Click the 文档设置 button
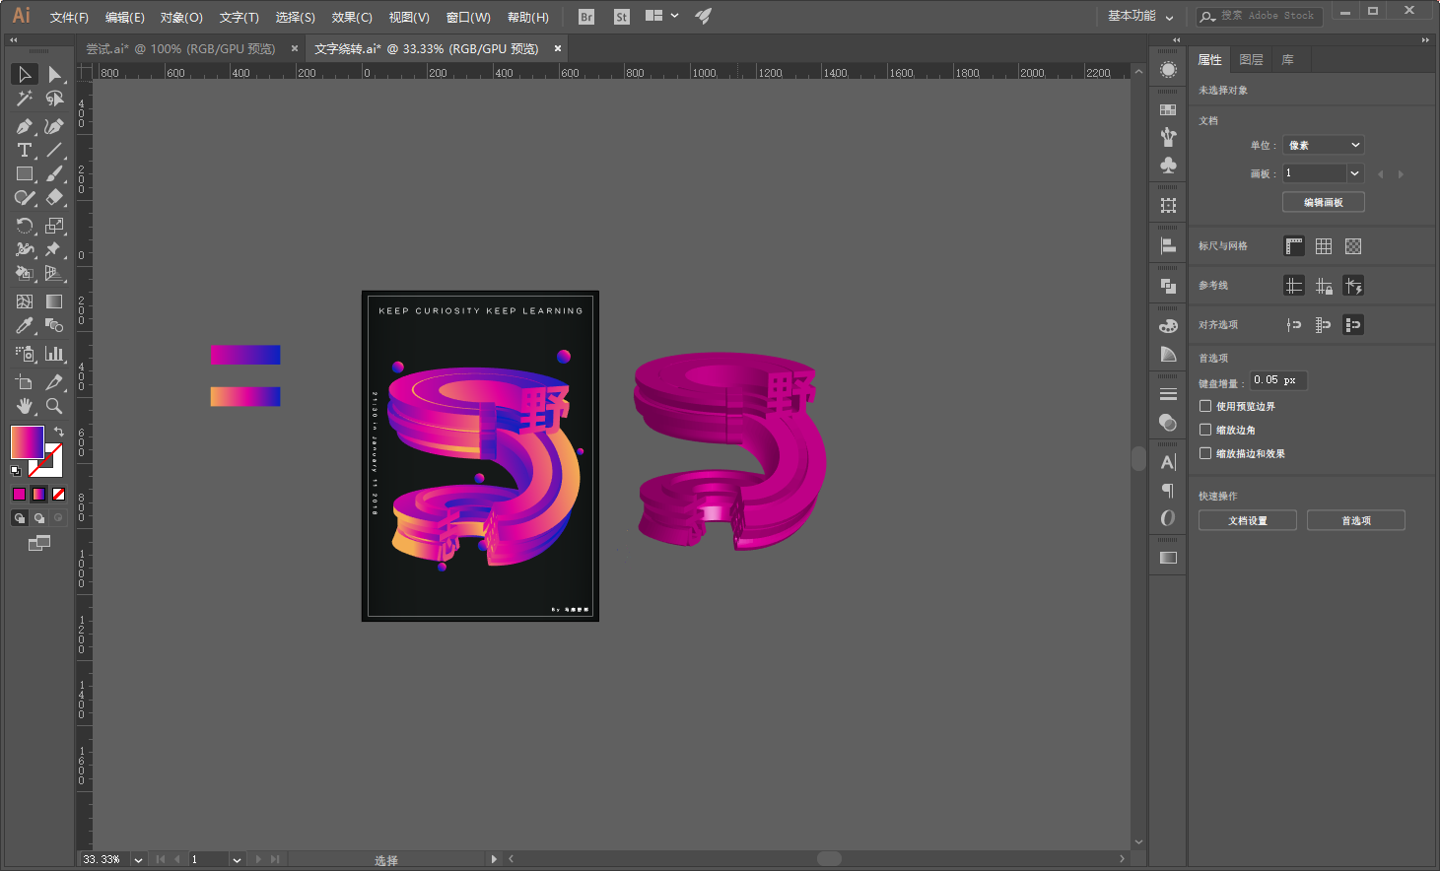 pyautogui.click(x=1248, y=520)
